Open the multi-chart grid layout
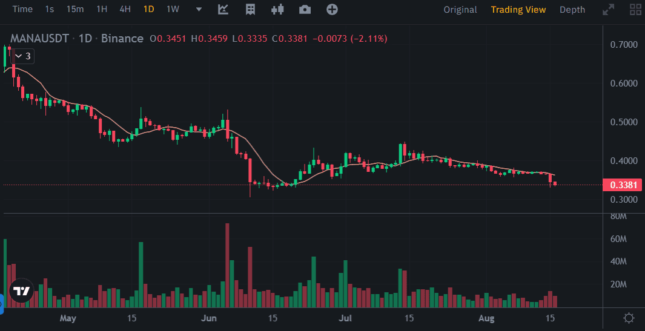 point(636,10)
